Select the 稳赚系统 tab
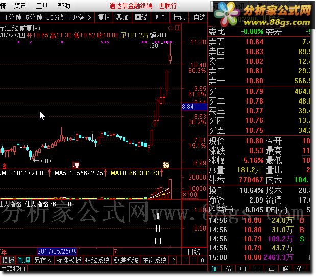Image resolution: width=316 pixels, height=277 pixels. pos(126,260)
